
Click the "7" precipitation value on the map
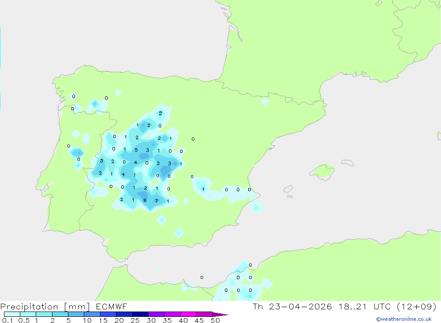tap(157, 200)
